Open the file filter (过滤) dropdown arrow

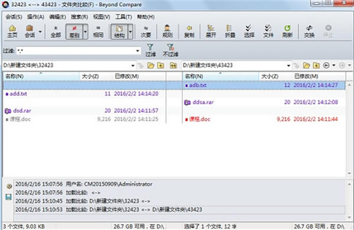137,51
